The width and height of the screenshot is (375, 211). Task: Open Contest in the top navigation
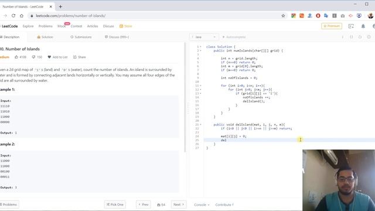point(76,26)
